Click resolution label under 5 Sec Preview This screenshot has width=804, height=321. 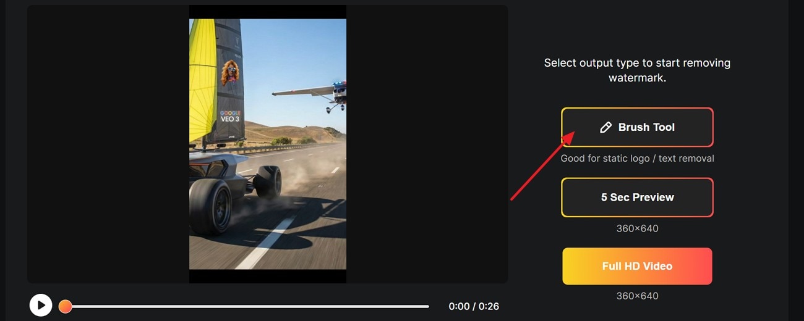tap(637, 228)
